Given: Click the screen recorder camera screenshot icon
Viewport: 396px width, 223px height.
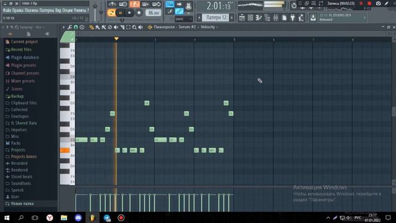Looking at the screenshot, I should coord(378,4).
